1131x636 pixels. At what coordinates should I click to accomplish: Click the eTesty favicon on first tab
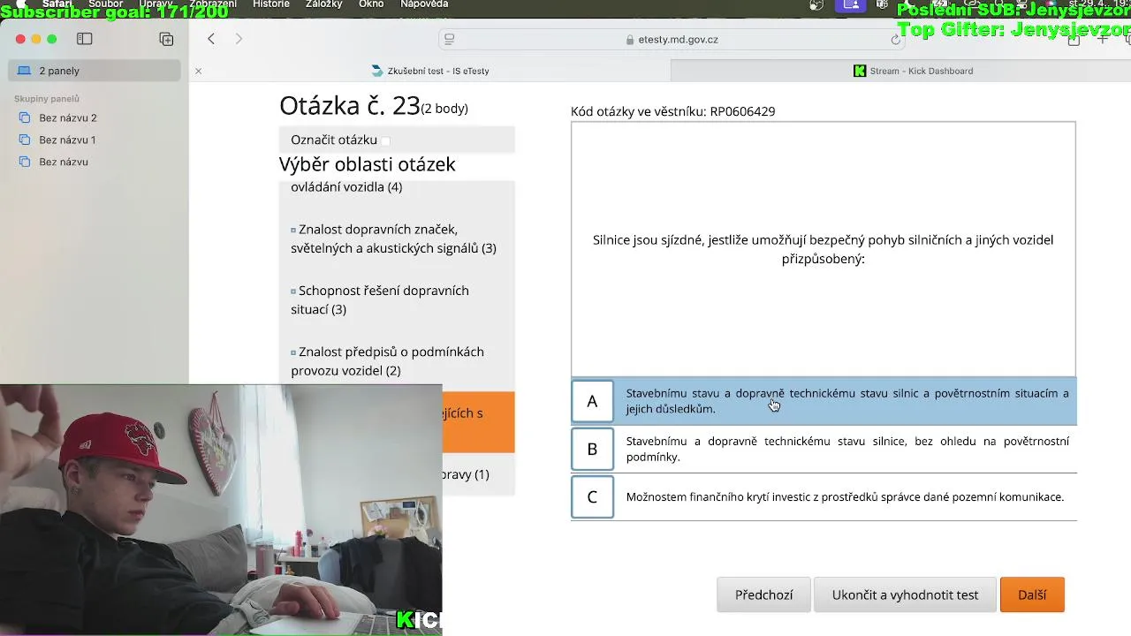pyautogui.click(x=377, y=71)
